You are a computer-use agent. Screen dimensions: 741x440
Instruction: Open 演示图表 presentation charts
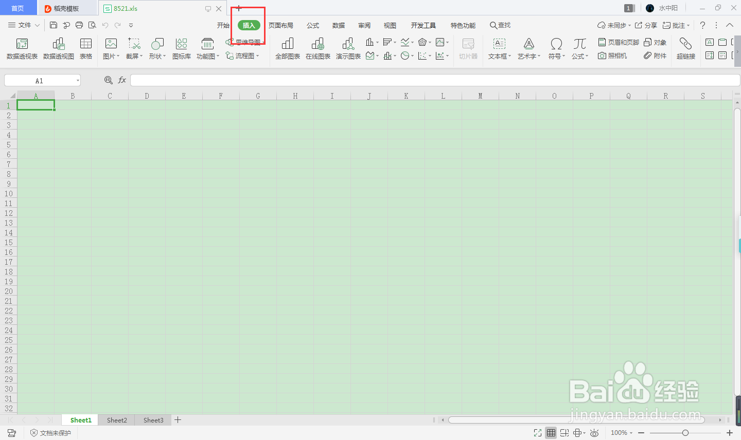348,49
